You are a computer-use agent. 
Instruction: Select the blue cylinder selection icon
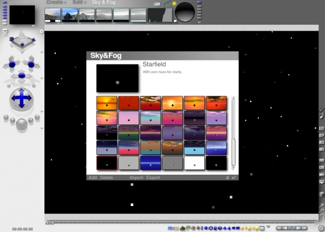coord(215,228)
